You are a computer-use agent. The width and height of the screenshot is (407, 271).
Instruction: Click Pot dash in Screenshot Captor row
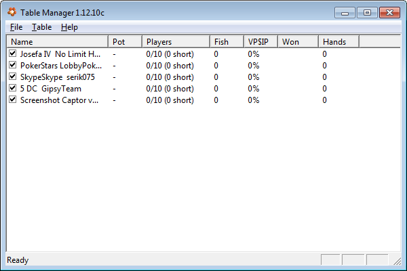114,100
